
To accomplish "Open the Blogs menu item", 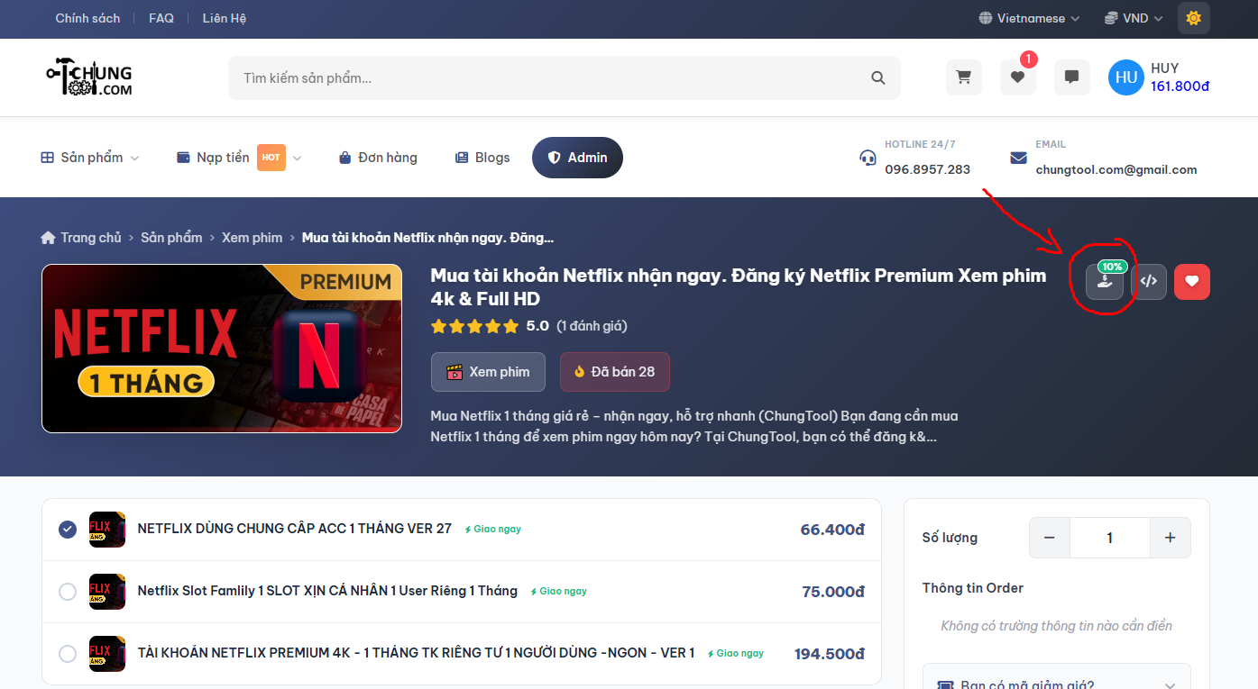I will pyautogui.click(x=482, y=158).
